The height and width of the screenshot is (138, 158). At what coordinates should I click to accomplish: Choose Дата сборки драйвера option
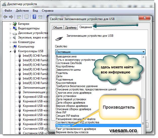[71, 103]
